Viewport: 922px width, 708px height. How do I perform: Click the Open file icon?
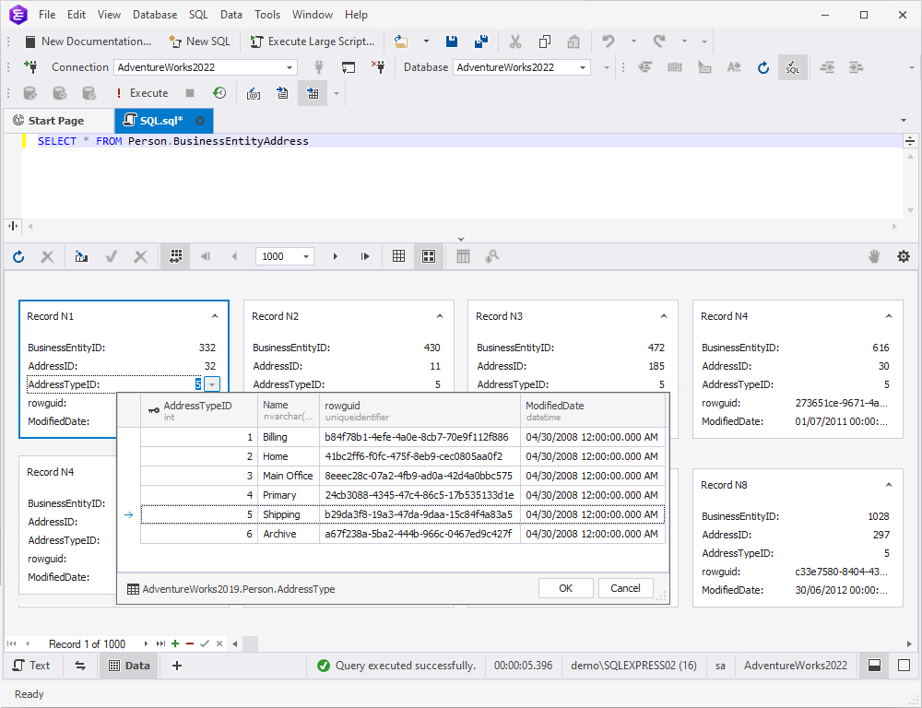401,41
